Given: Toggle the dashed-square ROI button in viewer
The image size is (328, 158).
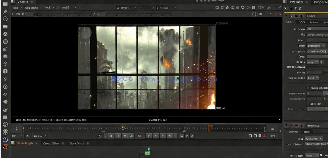Looking at the screenshot, I should click(254, 14).
